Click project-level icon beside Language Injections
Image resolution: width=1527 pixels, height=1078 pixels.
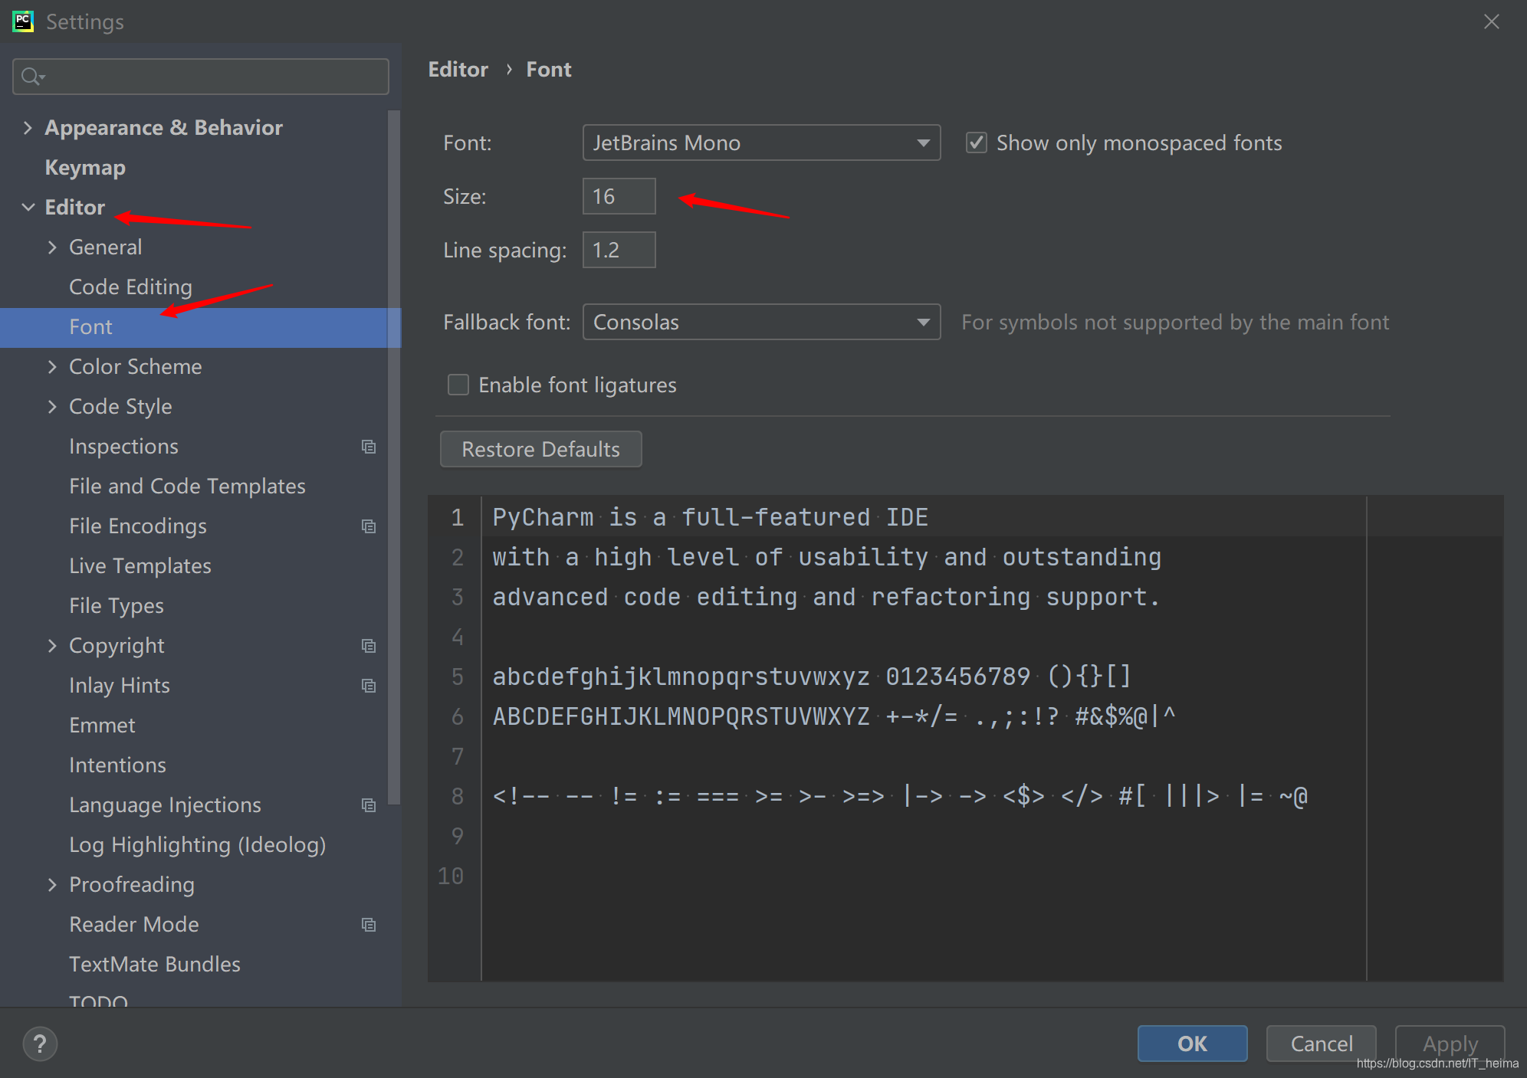(x=369, y=805)
